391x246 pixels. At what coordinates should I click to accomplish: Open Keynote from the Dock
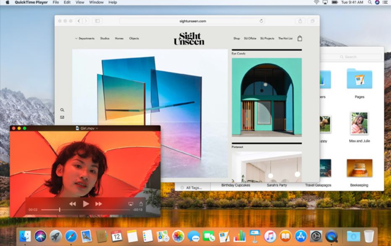click(255, 236)
